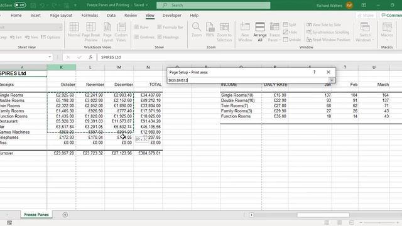The width and height of the screenshot is (402, 226).
Task: Click the Options button in Sheet View
Action: pyautogui.click(x=51, y=37)
